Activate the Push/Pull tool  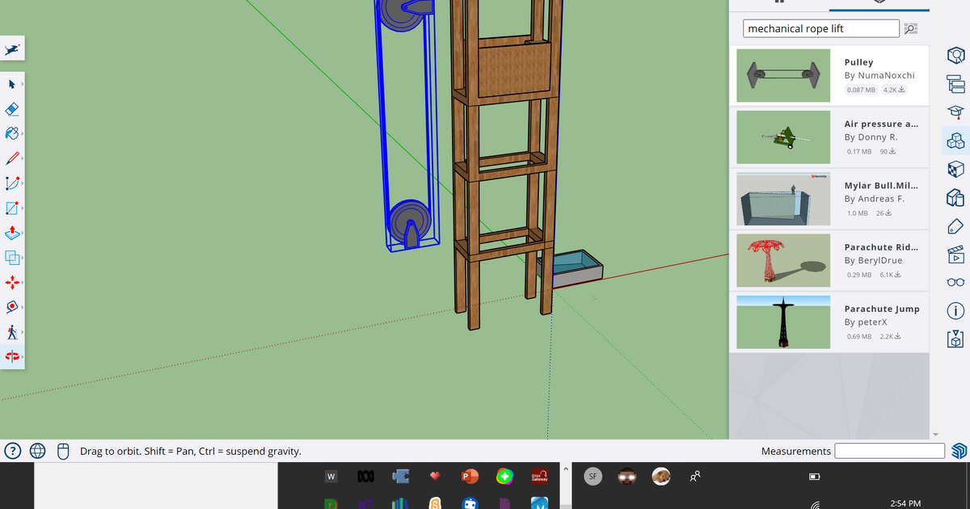pos(11,233)
